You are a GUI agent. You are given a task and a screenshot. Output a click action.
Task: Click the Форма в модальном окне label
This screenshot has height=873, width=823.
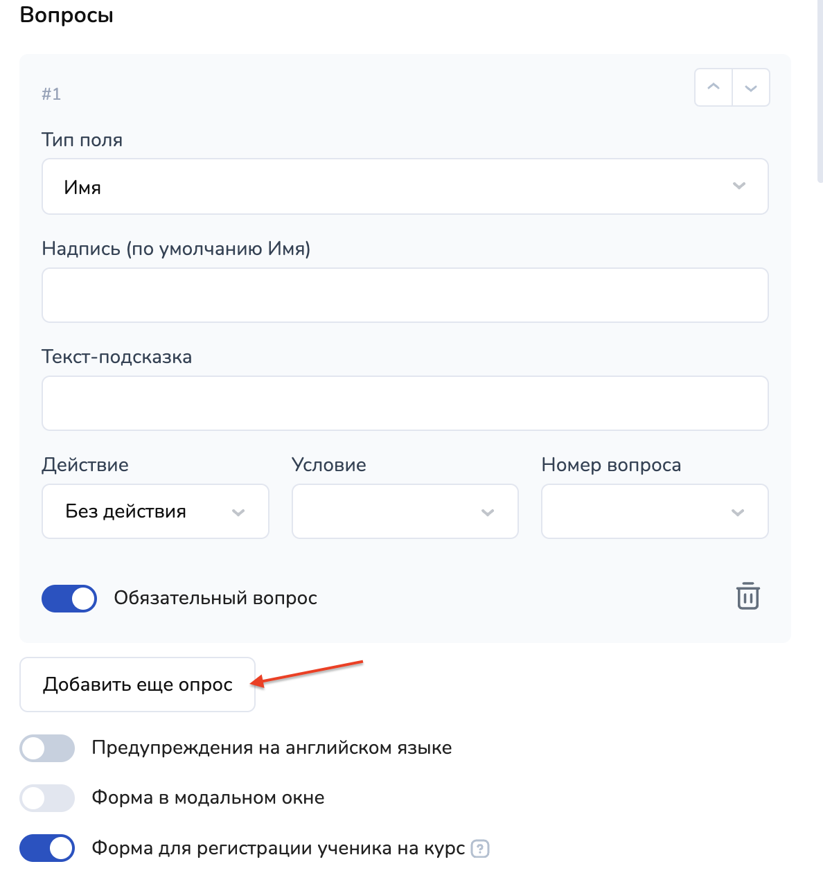208,797
